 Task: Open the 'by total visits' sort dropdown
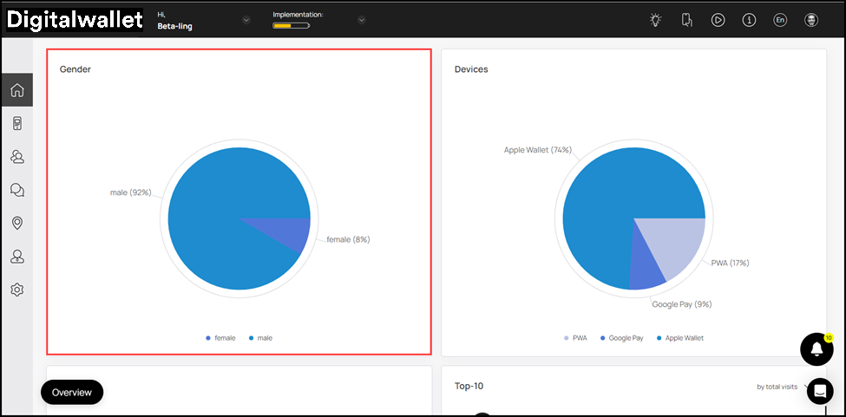pyautogui.click(x=780, y=387)
